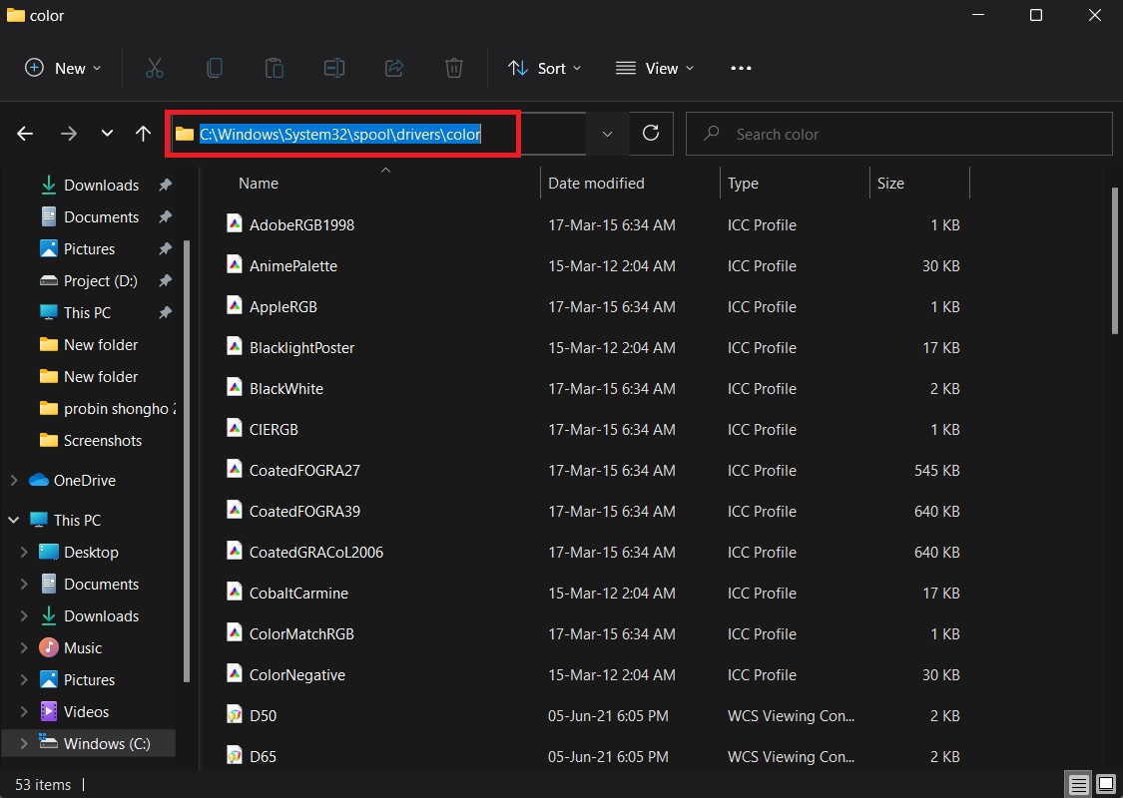This screenshot has width=1123, height=798.
Task: Click inside the Search color box
Action: click(898, 133)
